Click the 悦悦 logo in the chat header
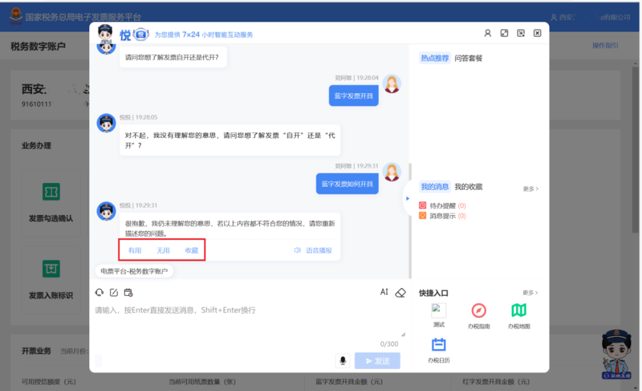Image resolution: width=642 pixels, height=391 pixels. (134, 35)
